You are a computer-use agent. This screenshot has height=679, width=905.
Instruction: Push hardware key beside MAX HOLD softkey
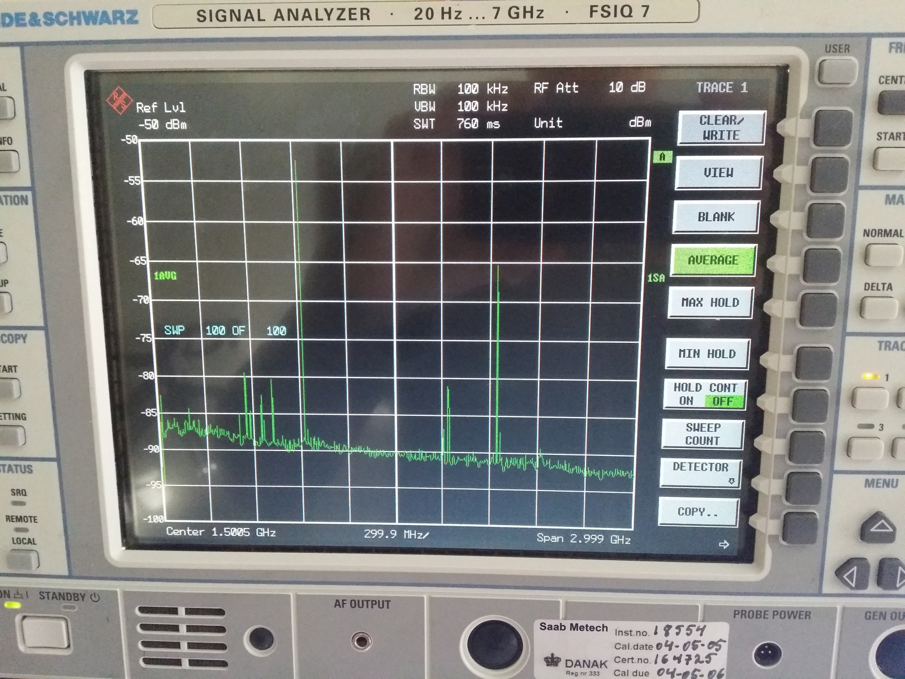click(818, 310)
